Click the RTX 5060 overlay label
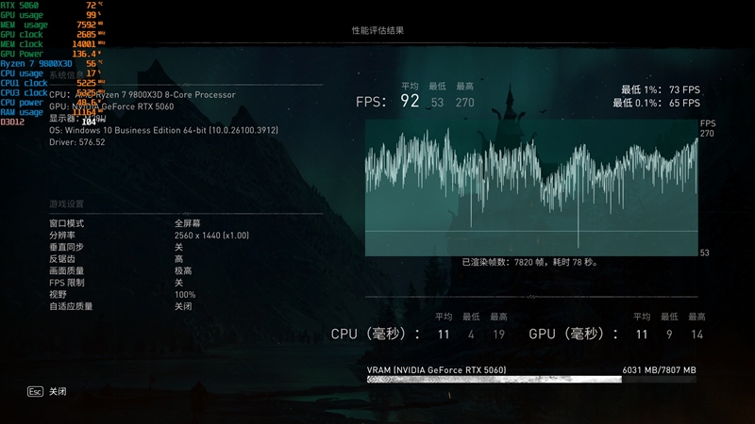Screen dimensions: 755x424 point(19,6)
